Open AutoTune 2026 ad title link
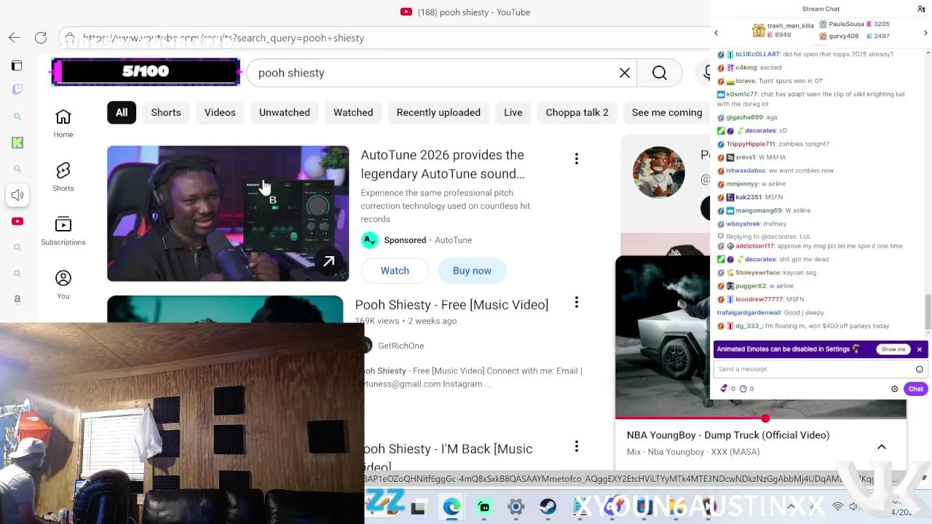The height and width of the screenshot is (524, 932). (443, 164)
